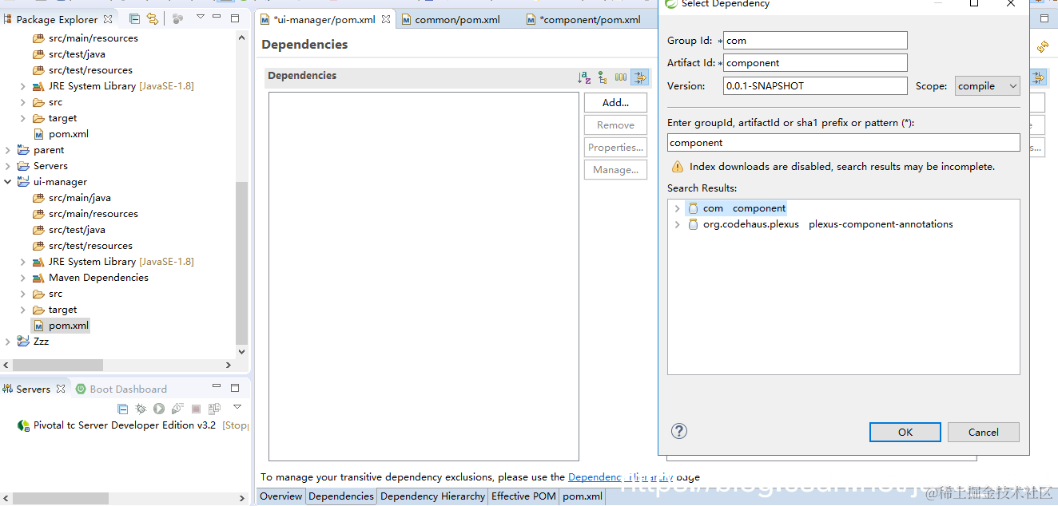Image resolution: width=1058 pixels, height=506 pixels.
Task: Click the Add... dependency button
Action: [x=615, y=102]
